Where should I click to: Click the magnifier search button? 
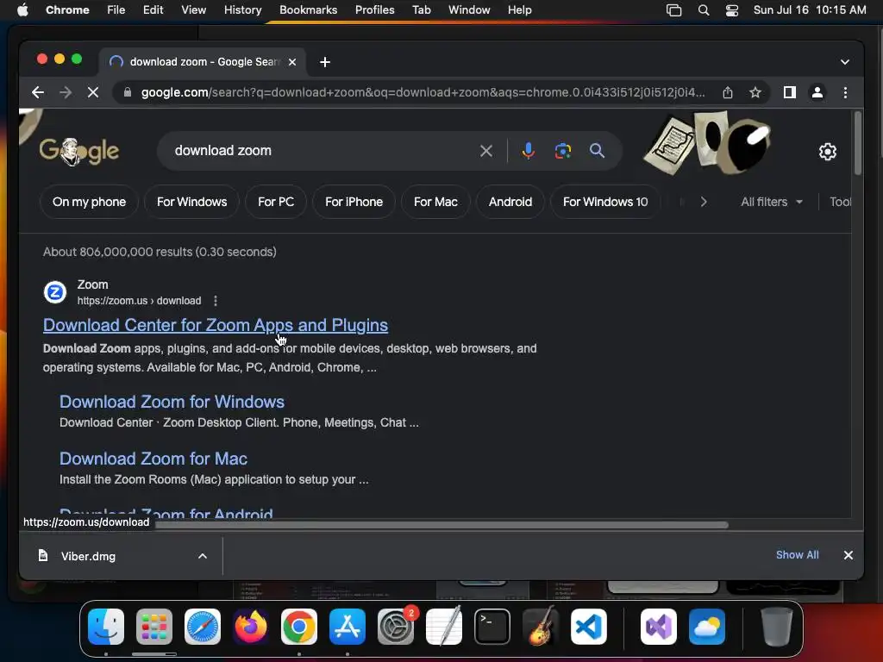coord(597,150)
